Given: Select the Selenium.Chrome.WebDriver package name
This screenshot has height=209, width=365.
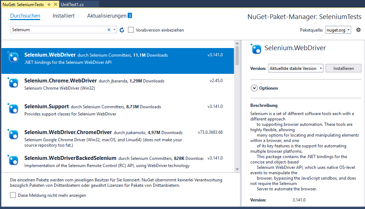Looking at the screenshot, I should click(61, 81).
